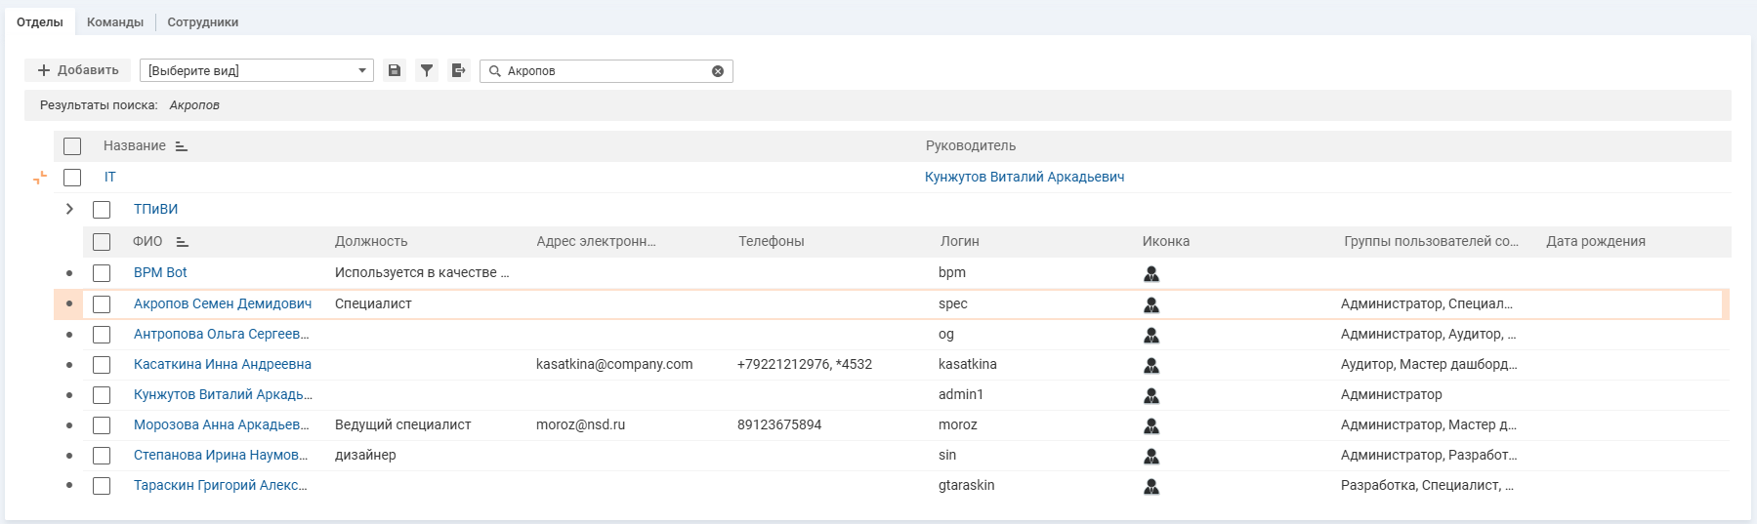Click into the search field with Акропов
The width and height of the screenshot is (1757, 524).
click(x=606, y=71)
